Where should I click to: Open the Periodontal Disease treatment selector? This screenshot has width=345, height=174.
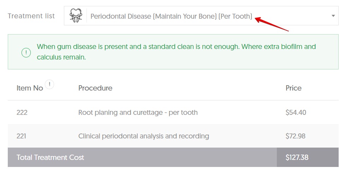click(x=171, y=16)
